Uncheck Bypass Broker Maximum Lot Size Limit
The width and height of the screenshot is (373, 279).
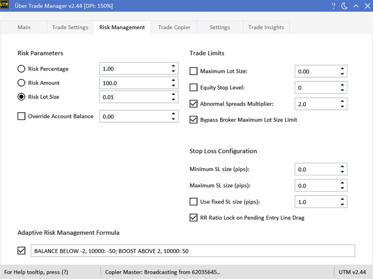point(193,120)
